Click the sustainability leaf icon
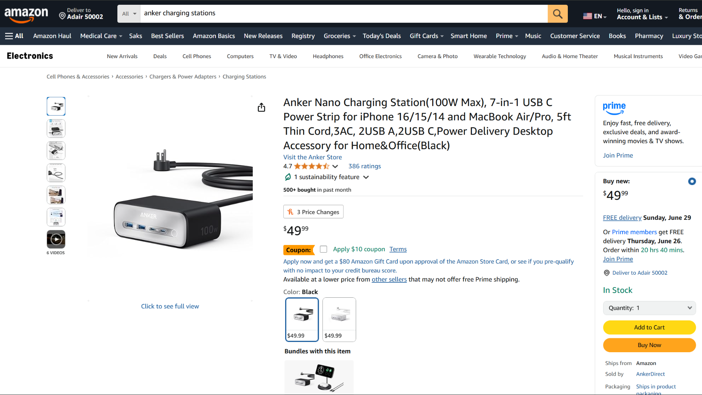 click(288, 177)
